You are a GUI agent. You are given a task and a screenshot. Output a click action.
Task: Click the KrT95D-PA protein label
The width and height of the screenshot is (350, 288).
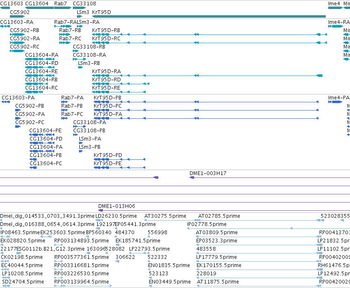pos(108,114)
